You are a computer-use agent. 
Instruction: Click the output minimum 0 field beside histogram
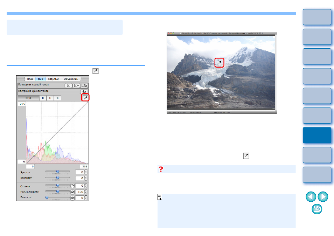pos(22,161)
